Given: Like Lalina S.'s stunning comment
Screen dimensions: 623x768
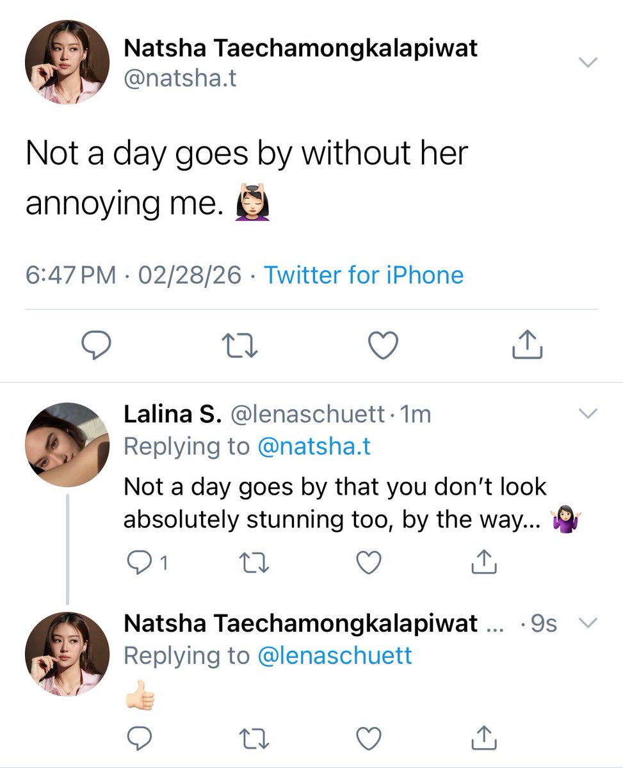Looking at the screenshot, I should [x=368, y=563].
